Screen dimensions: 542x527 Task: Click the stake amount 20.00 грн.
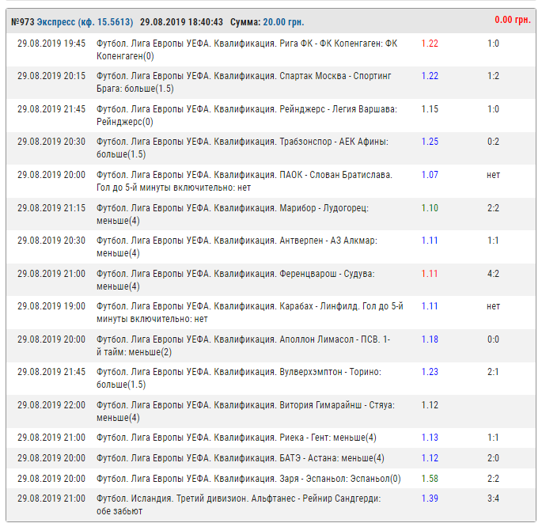click(x=283, y=22)
